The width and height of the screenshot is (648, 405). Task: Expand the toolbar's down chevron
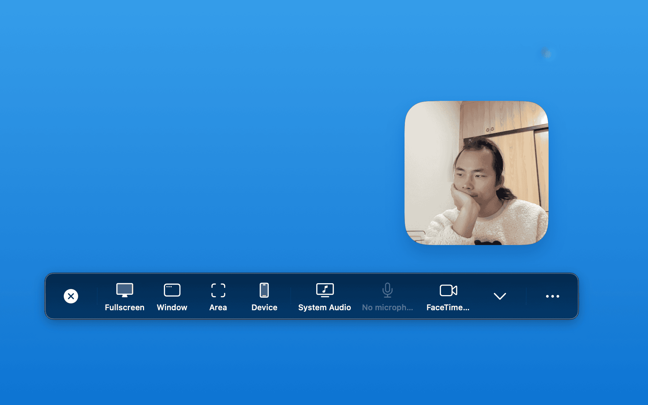(x=500, y=296)
